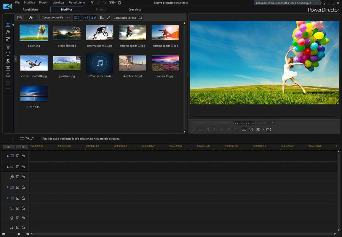Select the Modifica module tab
The height and width of the screenshot is (237, 342).
click(x=66, y=9)
